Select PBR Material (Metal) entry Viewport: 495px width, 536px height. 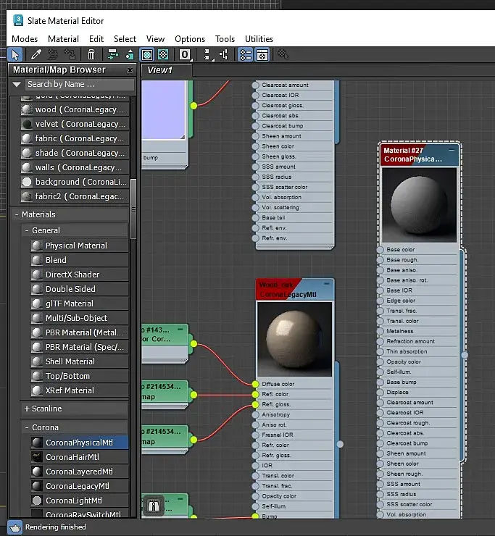point(78,332)
